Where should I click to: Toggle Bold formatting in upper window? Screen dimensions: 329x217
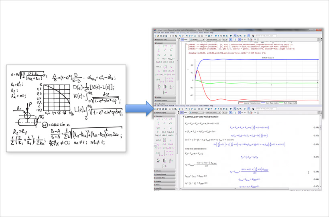pos(231,40)
